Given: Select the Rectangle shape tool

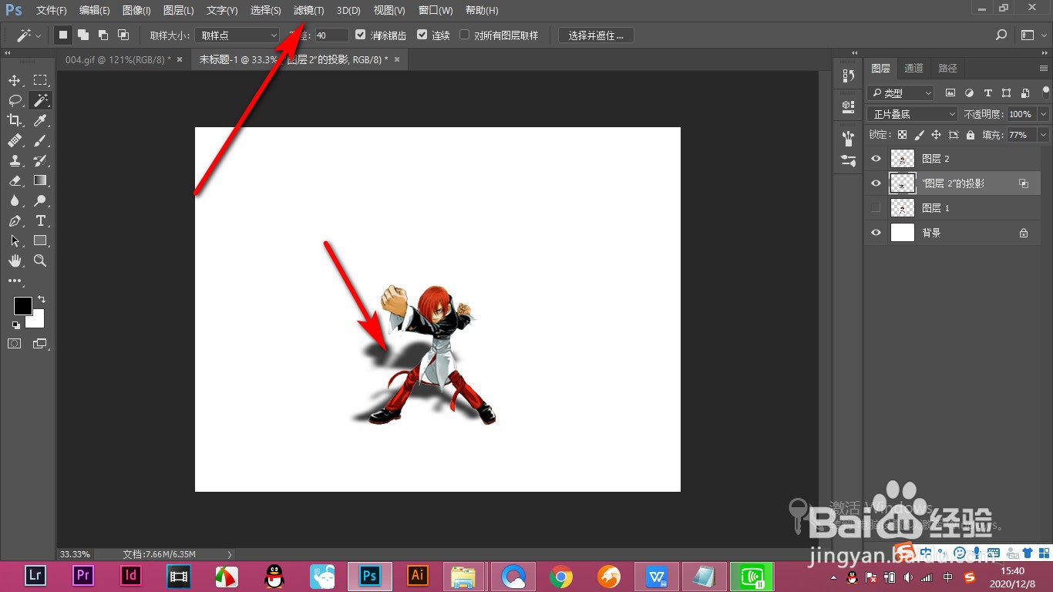Looking at the screenshot, I should click(x=40, y=240).
